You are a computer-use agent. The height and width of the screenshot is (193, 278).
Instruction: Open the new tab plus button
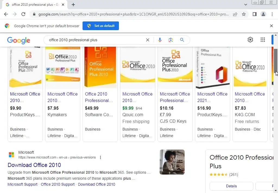click(x=73, y=5)
